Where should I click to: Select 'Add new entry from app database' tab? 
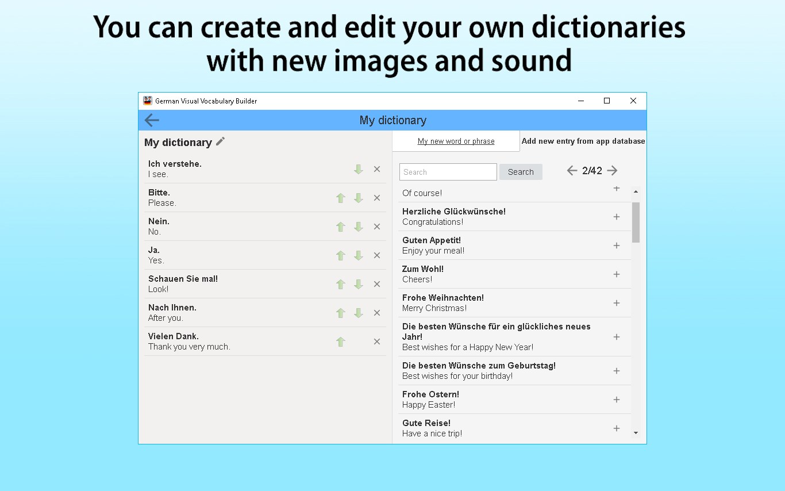pos(583,141)
